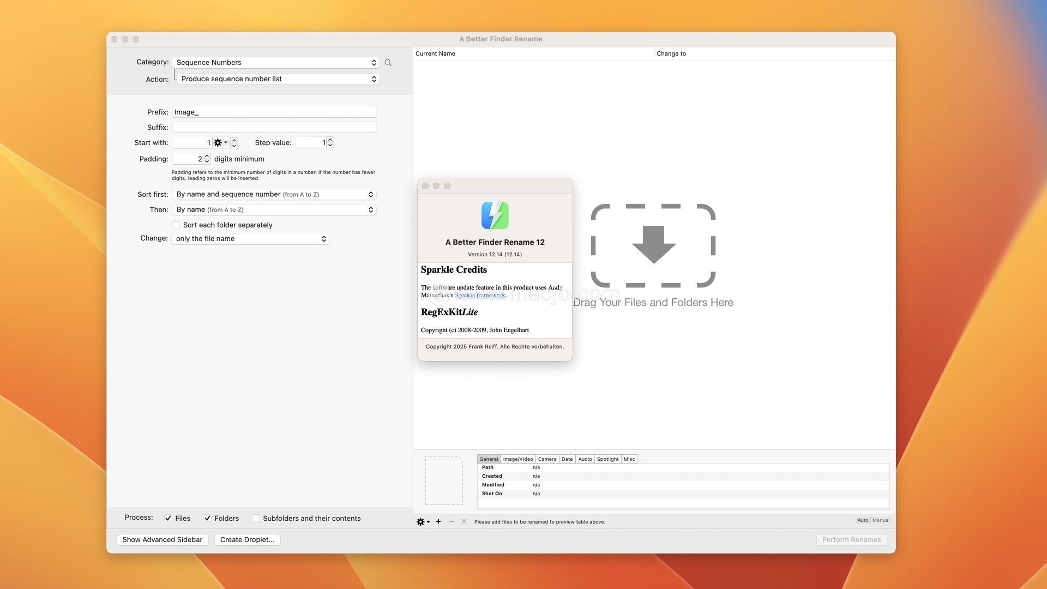
Task: Click Version 12.14 text in About window
Action: (x=495, y=255)
